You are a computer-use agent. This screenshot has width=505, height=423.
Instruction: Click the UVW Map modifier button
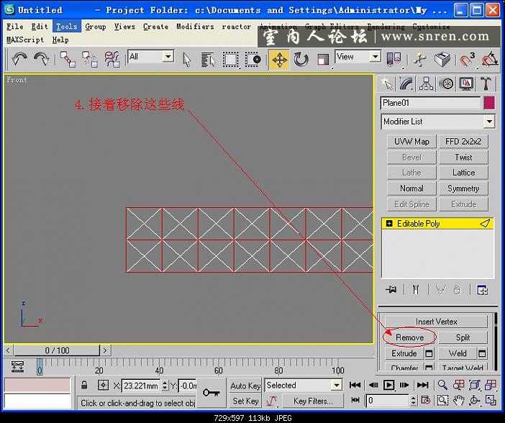[x=411, y=142]
